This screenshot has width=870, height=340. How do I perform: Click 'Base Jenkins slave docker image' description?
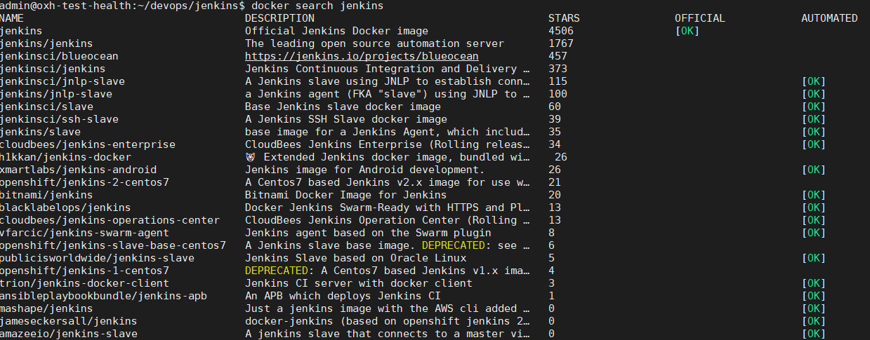[x=343, y=107]
